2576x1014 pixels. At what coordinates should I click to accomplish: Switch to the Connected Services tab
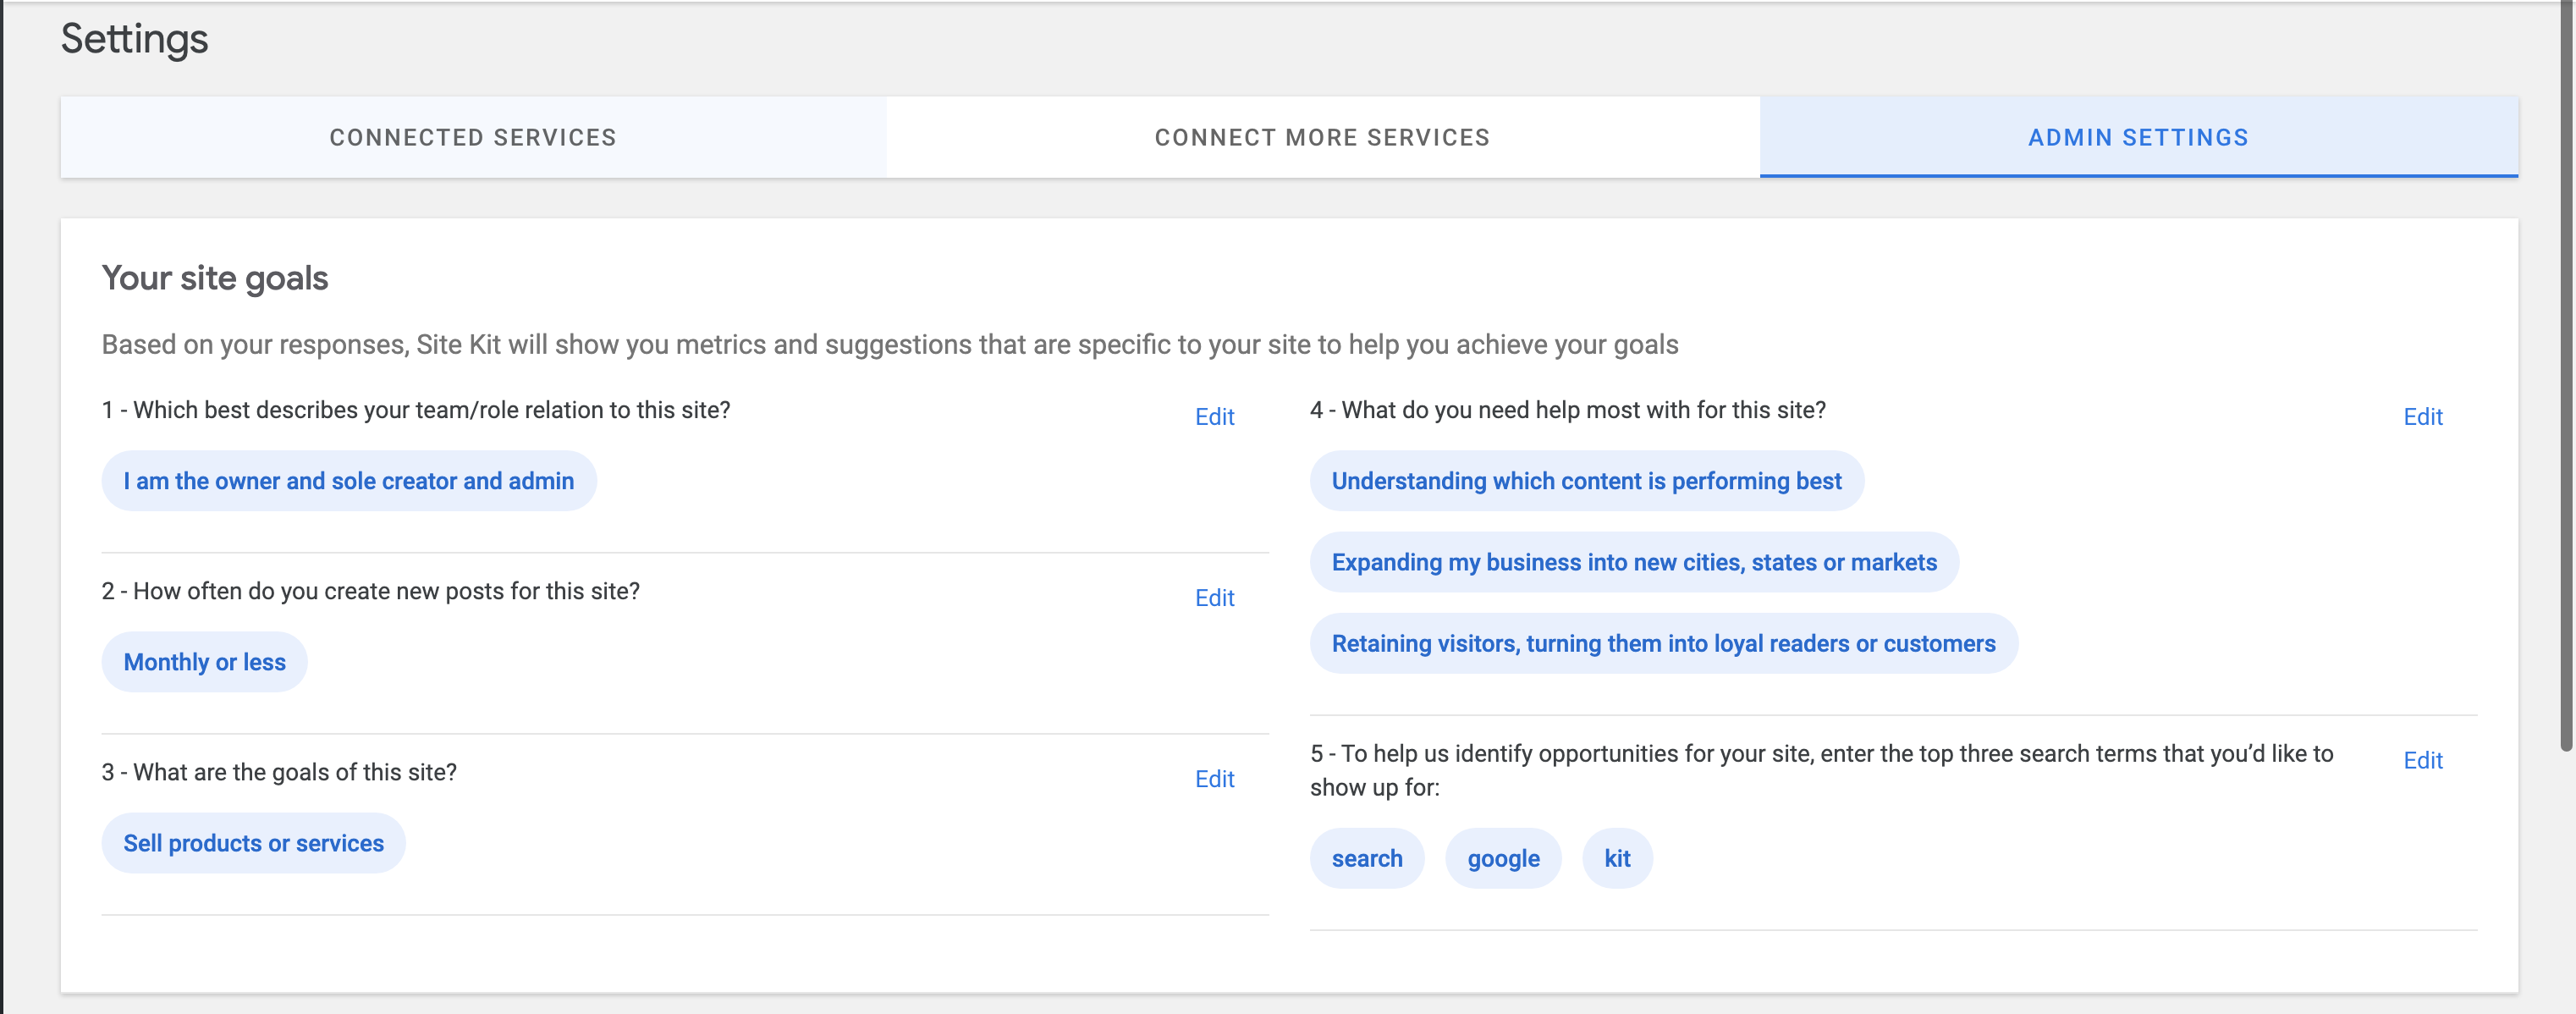tap(473, 137)
